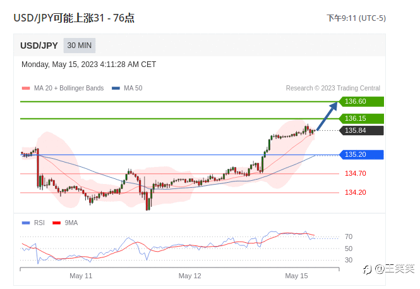Image resolution: width=420 pixels, height=289 pixels.
Task: Click the Xueqiu watermark logo icon
Action: (367, 269)
